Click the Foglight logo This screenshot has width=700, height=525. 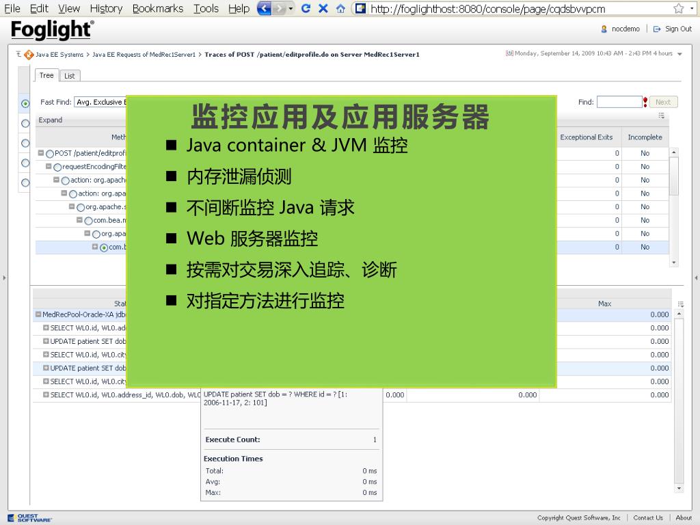click(52, 30)
